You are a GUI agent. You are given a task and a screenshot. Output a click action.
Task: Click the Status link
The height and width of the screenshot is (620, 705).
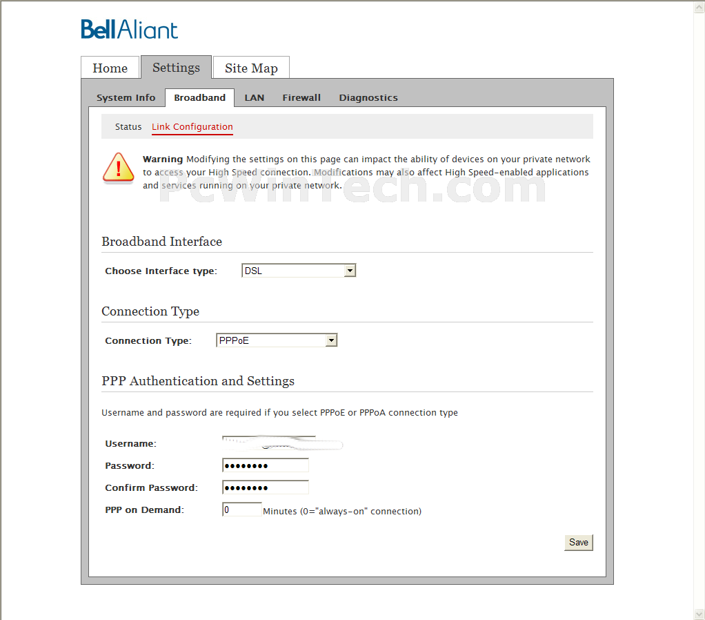(x=128, y=127)
